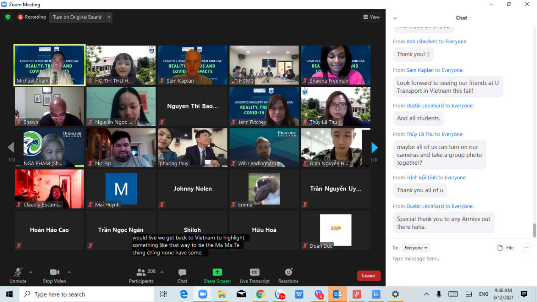Viewport: 537px width, 302px height.
Task: Click the Chat icon in toolbar
Action: tap(182, 272)
